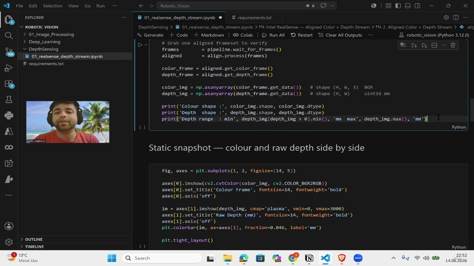
Task: Open the run options dropdown beside the cell play button
Action: click(146, 45)
